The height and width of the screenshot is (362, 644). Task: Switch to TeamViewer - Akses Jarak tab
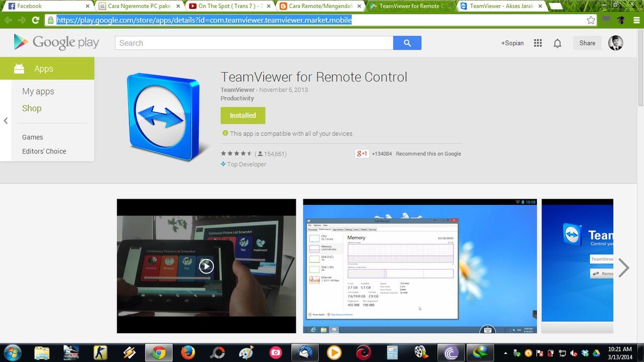coord(500,6)
